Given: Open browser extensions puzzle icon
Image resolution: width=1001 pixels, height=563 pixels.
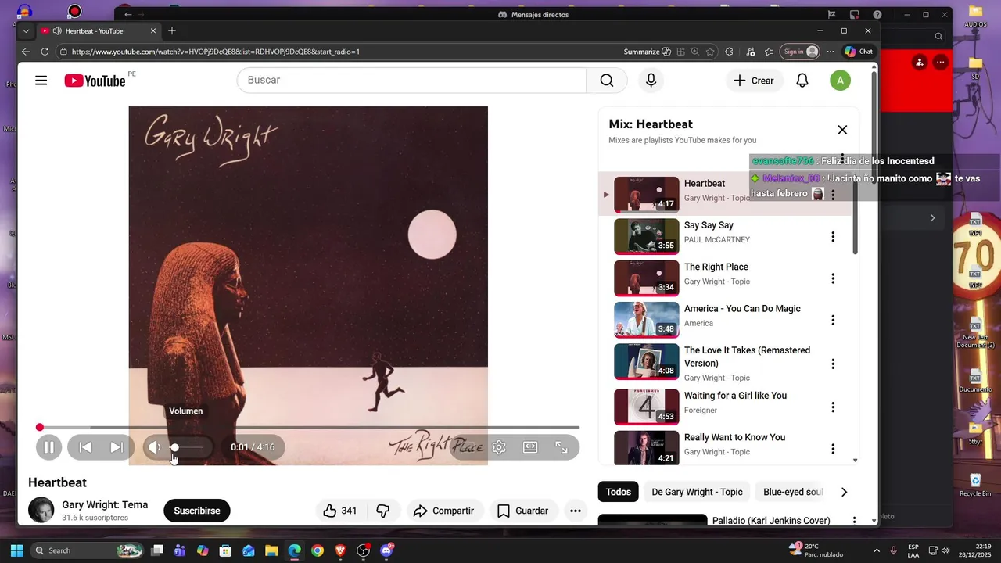Looking at the screenshot, I should pos(729,52).
